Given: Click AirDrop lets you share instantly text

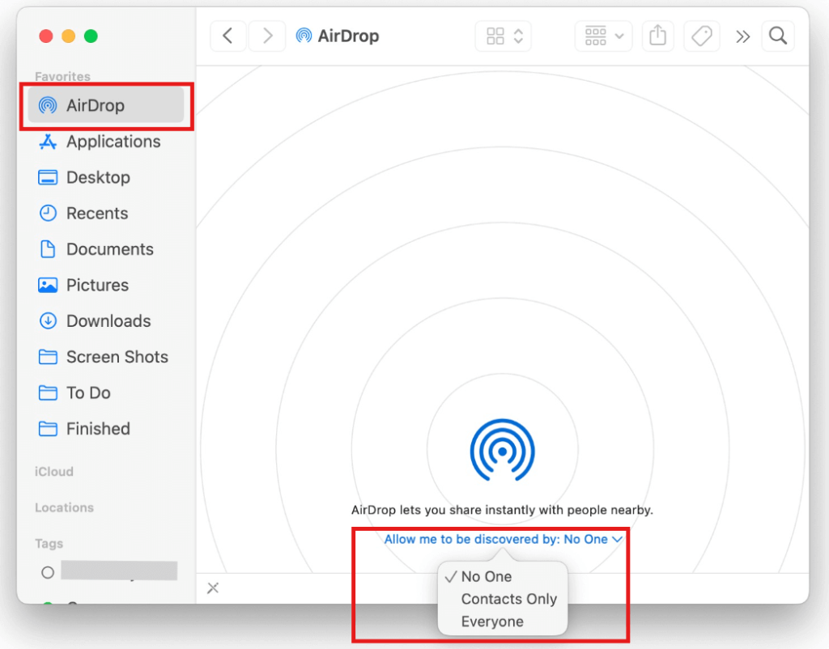Looking at the screenshot, I should (x=502, y=510).
